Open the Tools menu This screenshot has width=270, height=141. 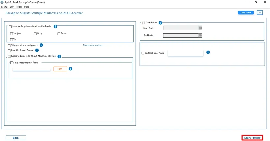click(x=19, y=7)
